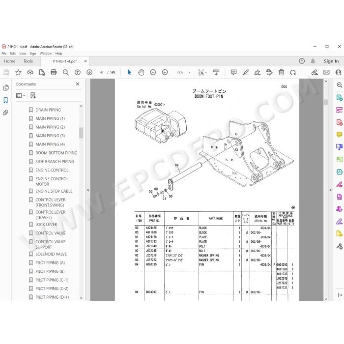Image resolution: width=344 pixels, height=344 pixels.
Task: Click the Save file icon
Action: click(x=6, y=72)
